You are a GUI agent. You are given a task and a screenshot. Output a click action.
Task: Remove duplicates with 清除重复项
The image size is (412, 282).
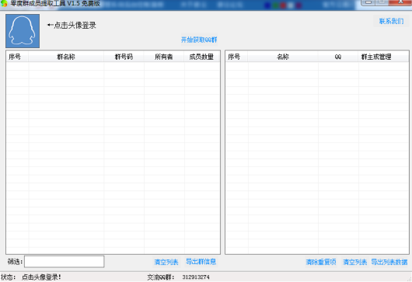coord(321,262)
